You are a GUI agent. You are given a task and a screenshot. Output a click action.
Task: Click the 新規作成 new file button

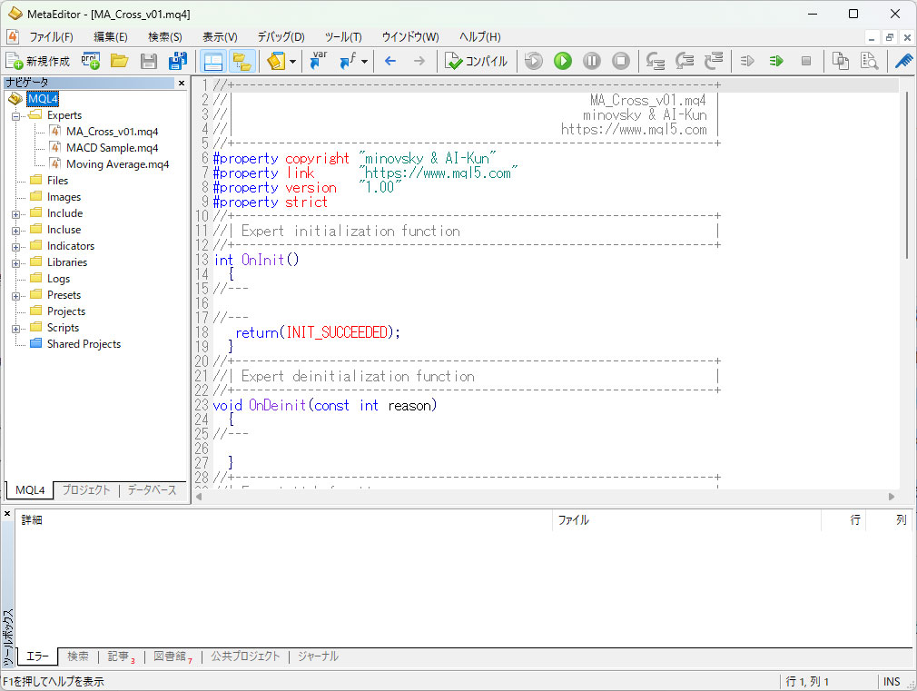[x=38, y=61]
